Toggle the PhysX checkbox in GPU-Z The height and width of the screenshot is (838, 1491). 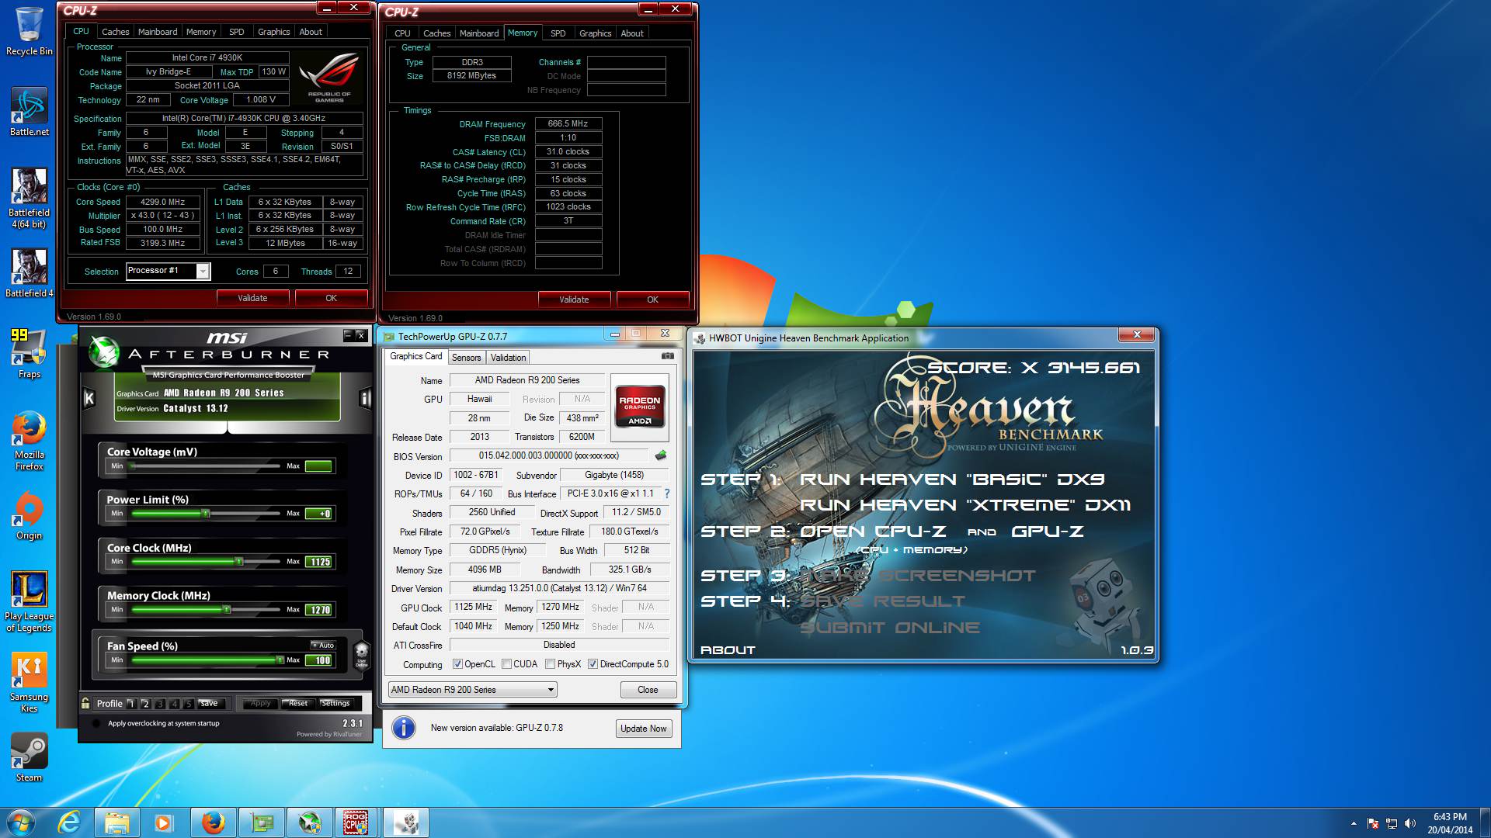click(x=550, y=664)
